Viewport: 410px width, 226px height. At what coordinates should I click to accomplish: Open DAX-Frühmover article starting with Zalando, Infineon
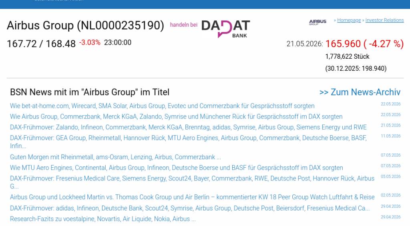point(188,127)
